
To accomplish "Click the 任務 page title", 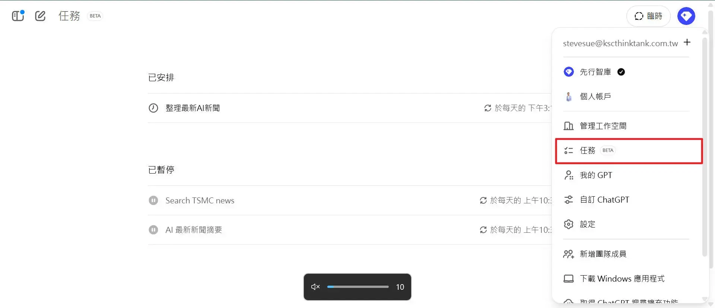I will [x=69, y=16].
